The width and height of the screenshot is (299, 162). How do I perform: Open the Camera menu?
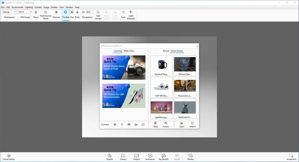click(38, 7)
